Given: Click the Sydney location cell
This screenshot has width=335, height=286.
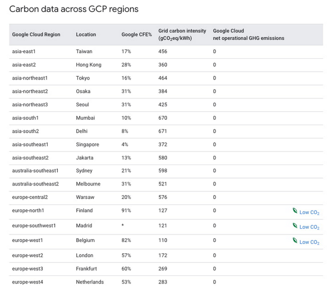Looking at the screenshot, I should 84,171.
